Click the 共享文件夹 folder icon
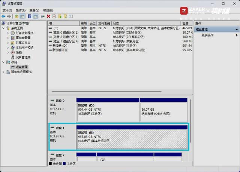Image resolution: width=240 pixels, height=172 pixels. pos(13,43)
